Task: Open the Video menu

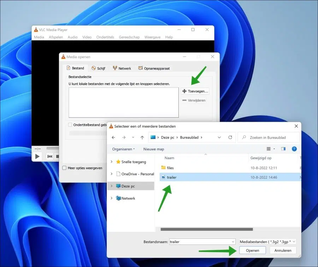Action: (x=87, y=37)
